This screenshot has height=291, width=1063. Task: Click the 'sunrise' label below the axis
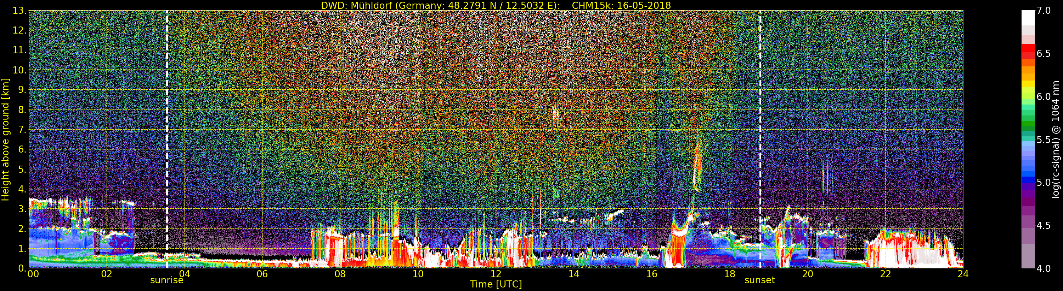click(167, 280)
